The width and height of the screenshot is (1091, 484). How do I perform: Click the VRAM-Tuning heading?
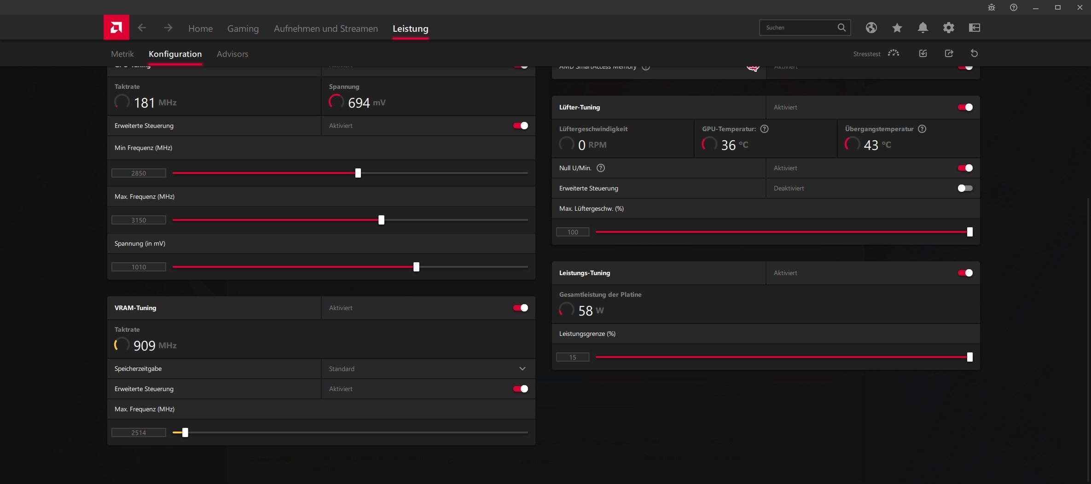pos(135,308)
